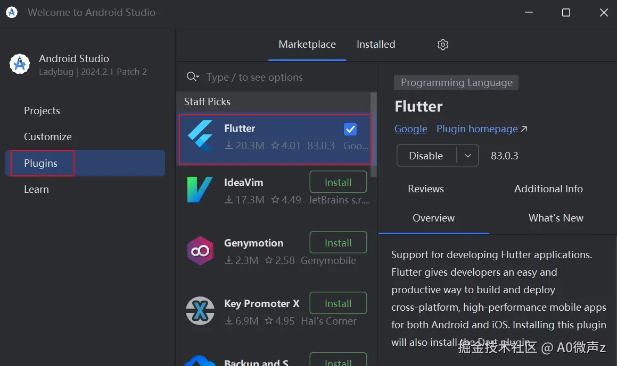Open the Disable button dropdown arrow

467,156
